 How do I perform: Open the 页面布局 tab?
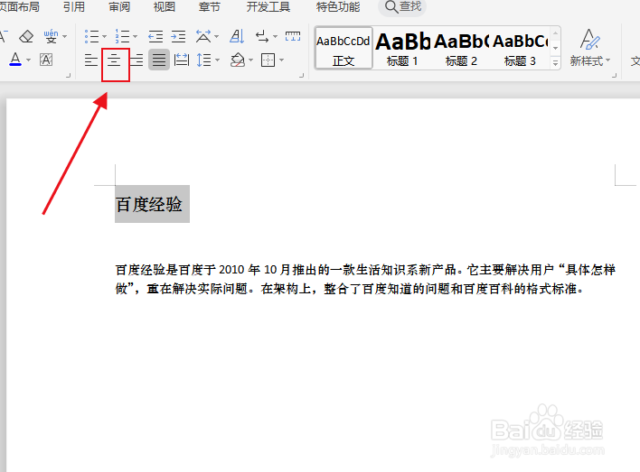[19, 6]
